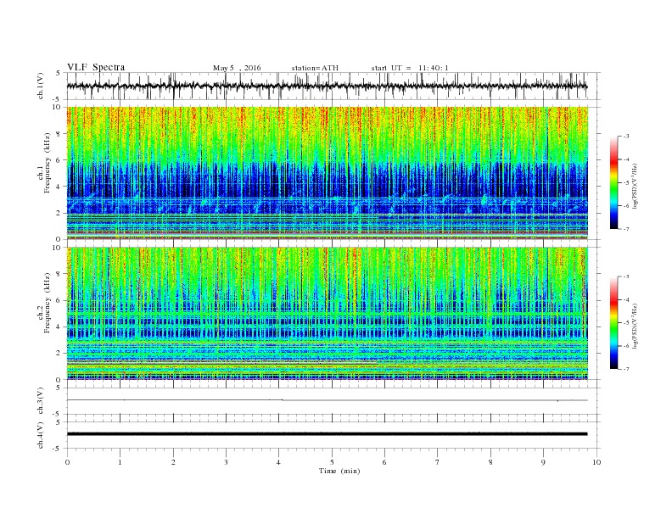Click the ch.2 spectrogram "8" kHz tick label

pos(59,274)
